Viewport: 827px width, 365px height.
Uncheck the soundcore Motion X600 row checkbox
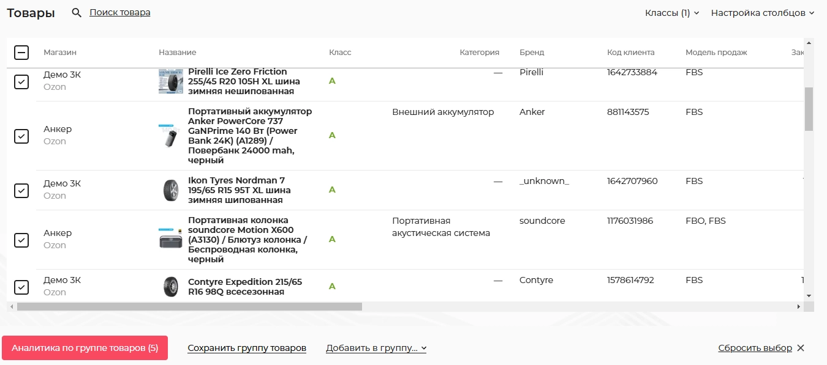click(21, 240)
